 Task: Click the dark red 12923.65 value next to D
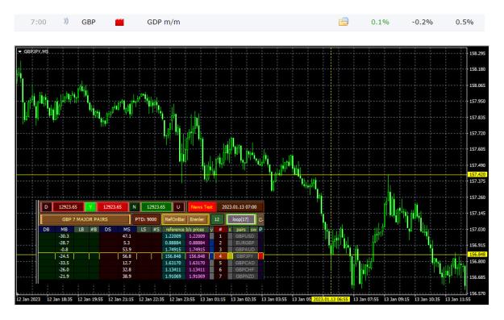pos(68,207)
